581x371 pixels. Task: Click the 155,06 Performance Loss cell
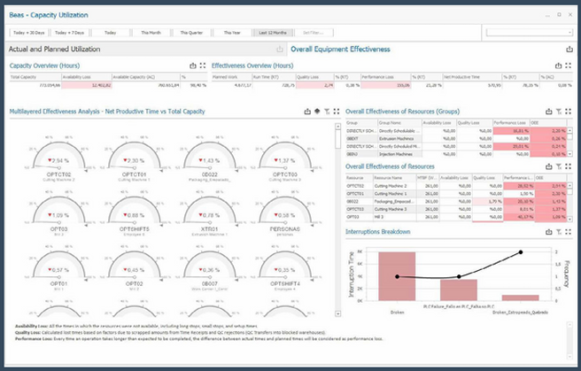point(386,85)
